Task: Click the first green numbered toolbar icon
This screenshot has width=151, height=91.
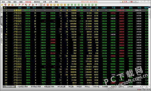Action: tap(68, 5)
